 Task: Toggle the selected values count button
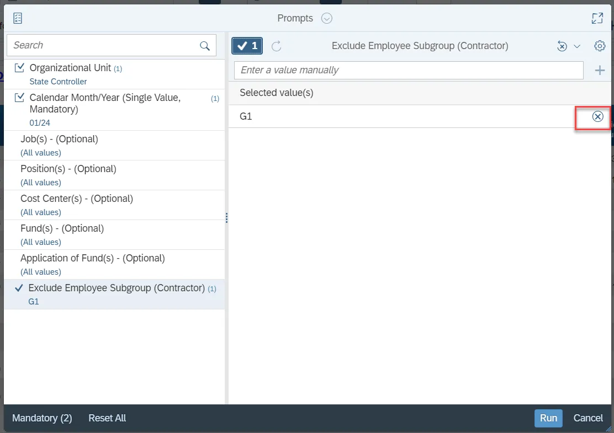[x=247, y=46]
